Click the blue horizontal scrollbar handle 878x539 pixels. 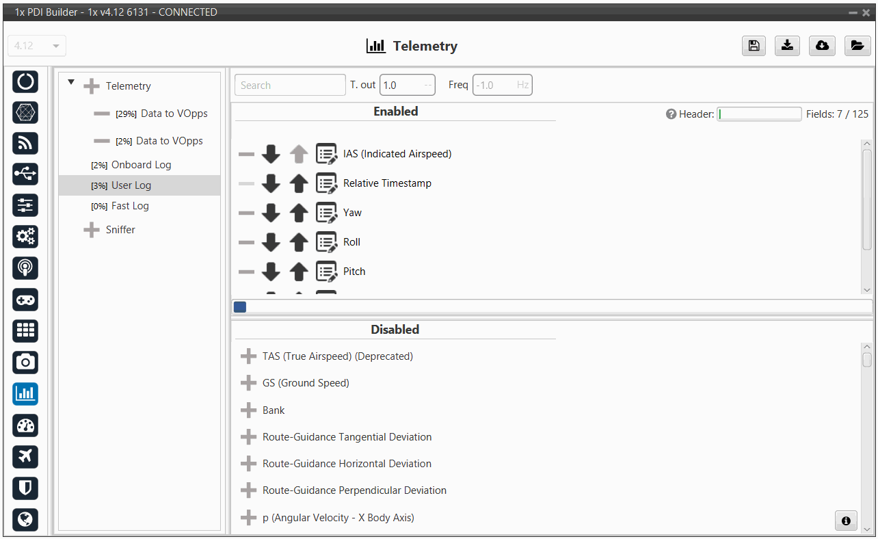click(240, 307)
